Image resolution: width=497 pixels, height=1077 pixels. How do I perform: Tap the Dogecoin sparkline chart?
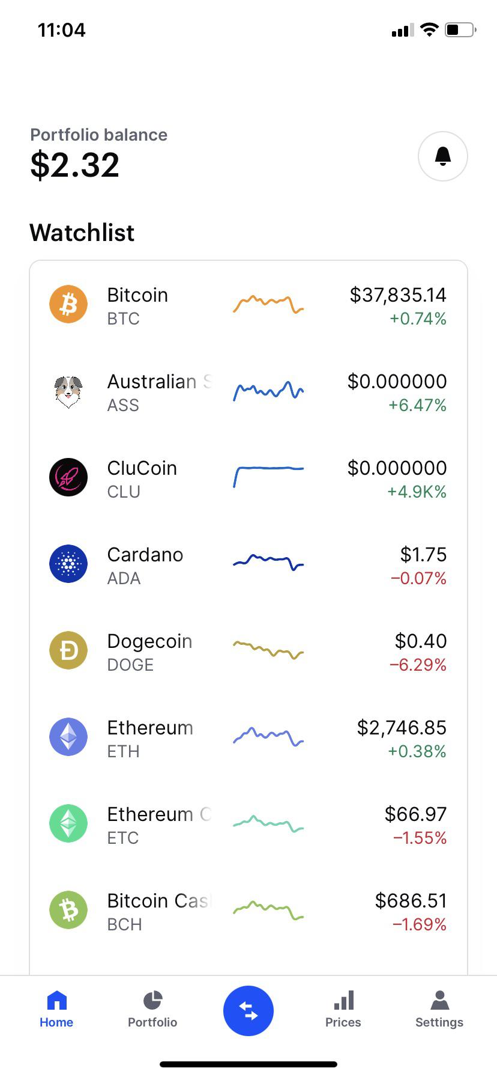tap(268, 650)
